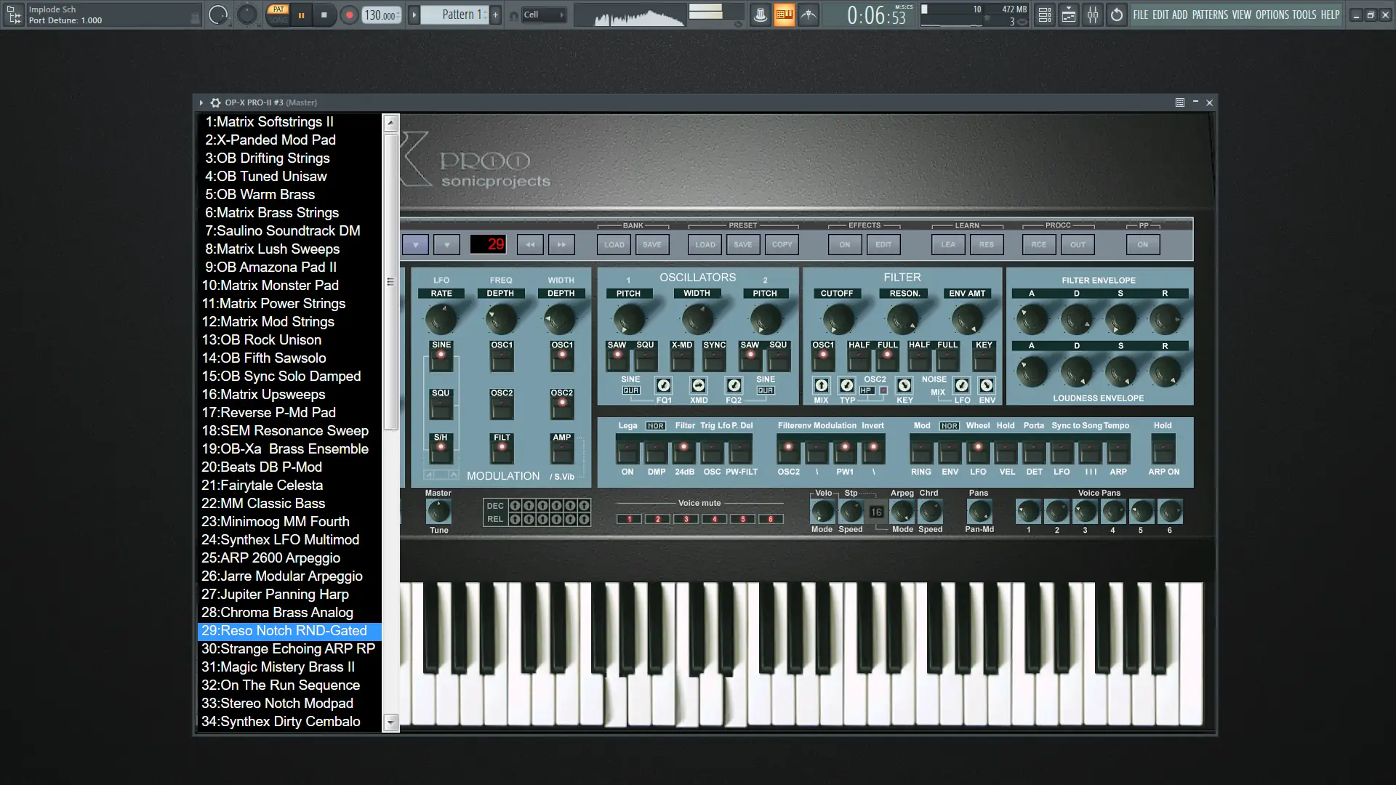Click the undo history circular arrow icon
This screenshot has height=785, width=1396.
coord(1117,15)
